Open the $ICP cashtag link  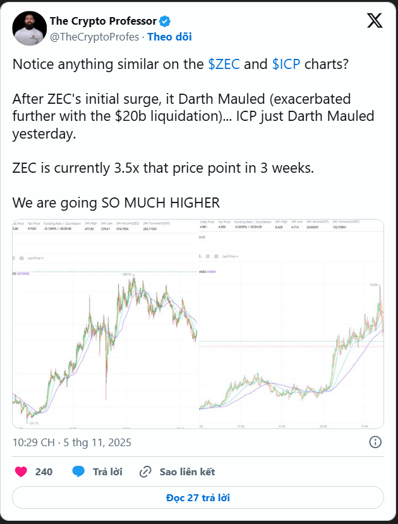point(286,65)
